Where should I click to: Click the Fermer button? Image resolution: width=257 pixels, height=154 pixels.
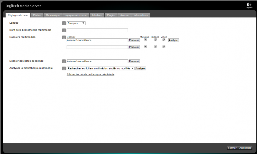tap(232, 148)
